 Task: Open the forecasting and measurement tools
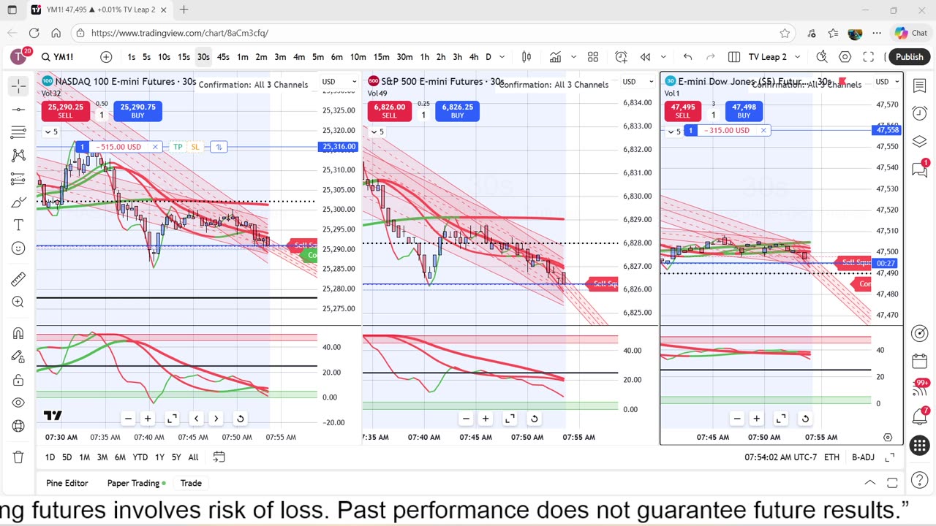pos(18,179)
